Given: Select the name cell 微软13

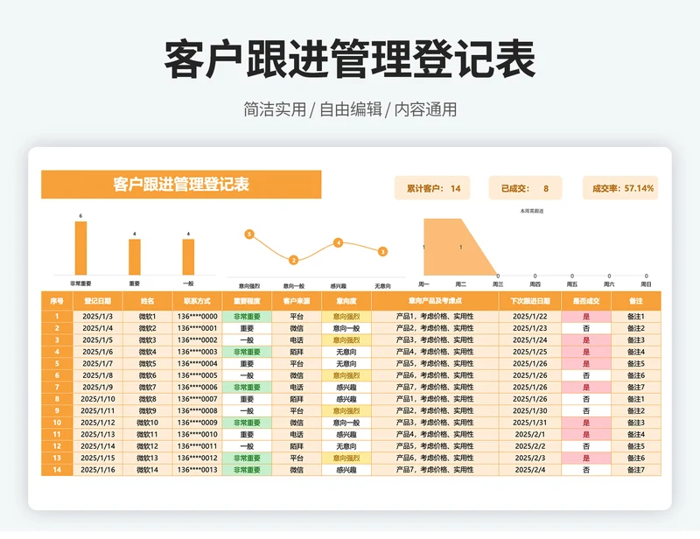Looking at the screenshot, I should click(x=147, y=458).
